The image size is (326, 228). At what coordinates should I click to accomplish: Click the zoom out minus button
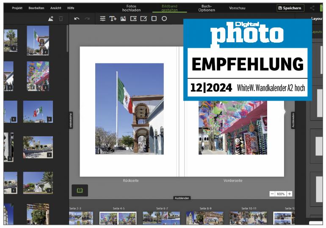point(272,194)
